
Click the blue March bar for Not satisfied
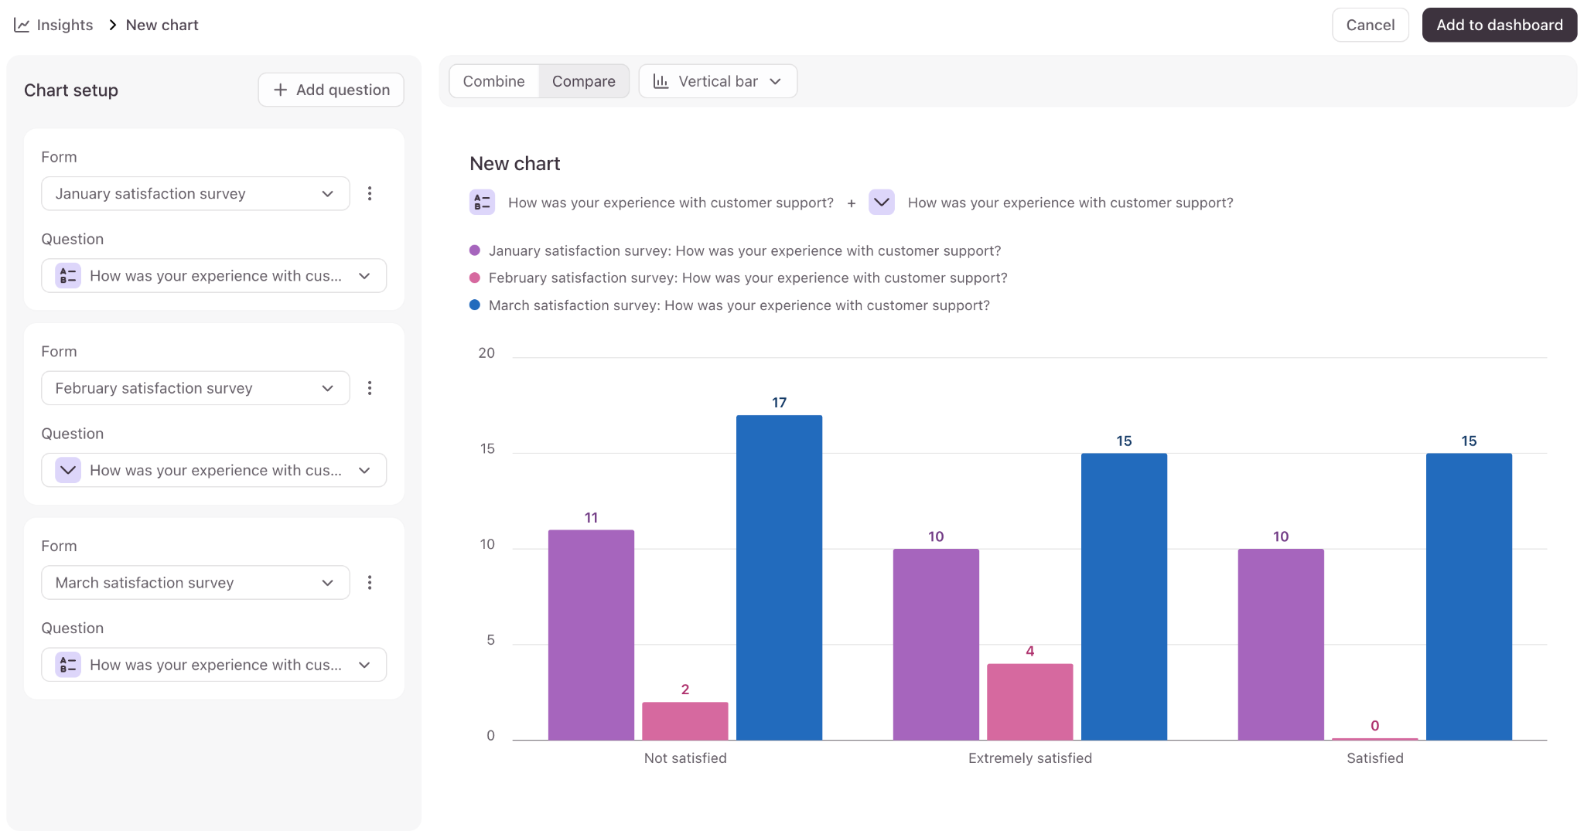click(x=779, y=577)
